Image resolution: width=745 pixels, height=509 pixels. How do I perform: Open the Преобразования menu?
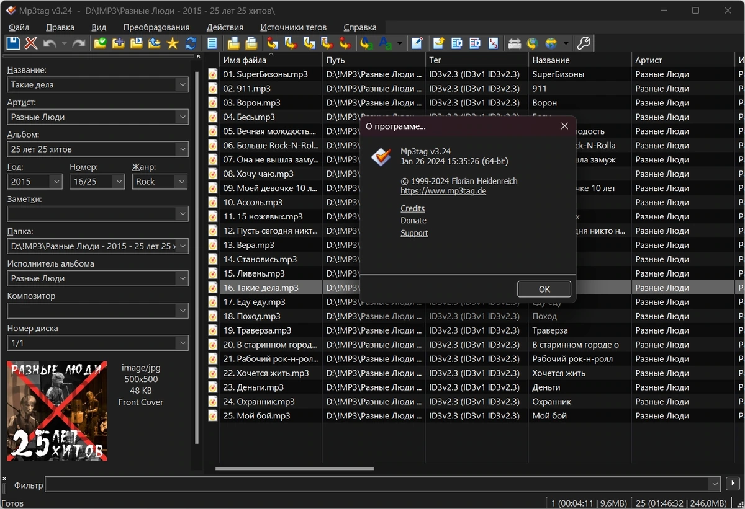pos(156,27)
